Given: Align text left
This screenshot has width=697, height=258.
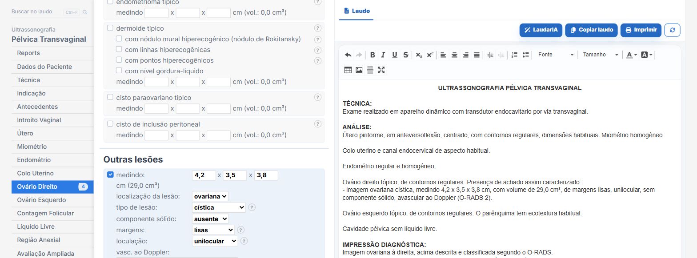Looking at the screenshot, I should coord(443,55).
